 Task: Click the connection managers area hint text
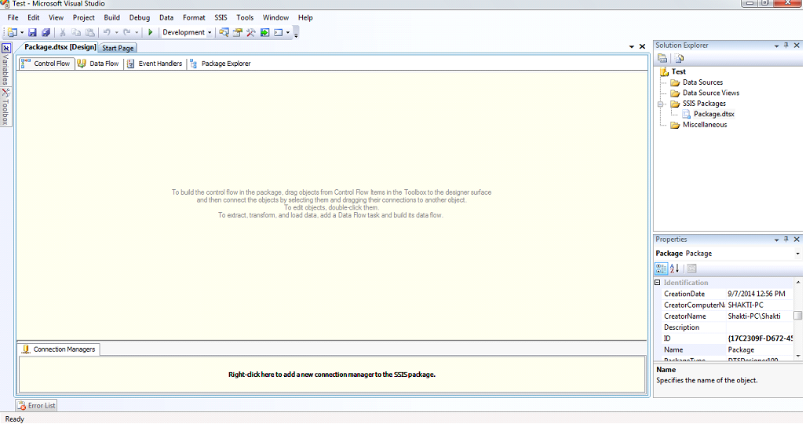331,375
